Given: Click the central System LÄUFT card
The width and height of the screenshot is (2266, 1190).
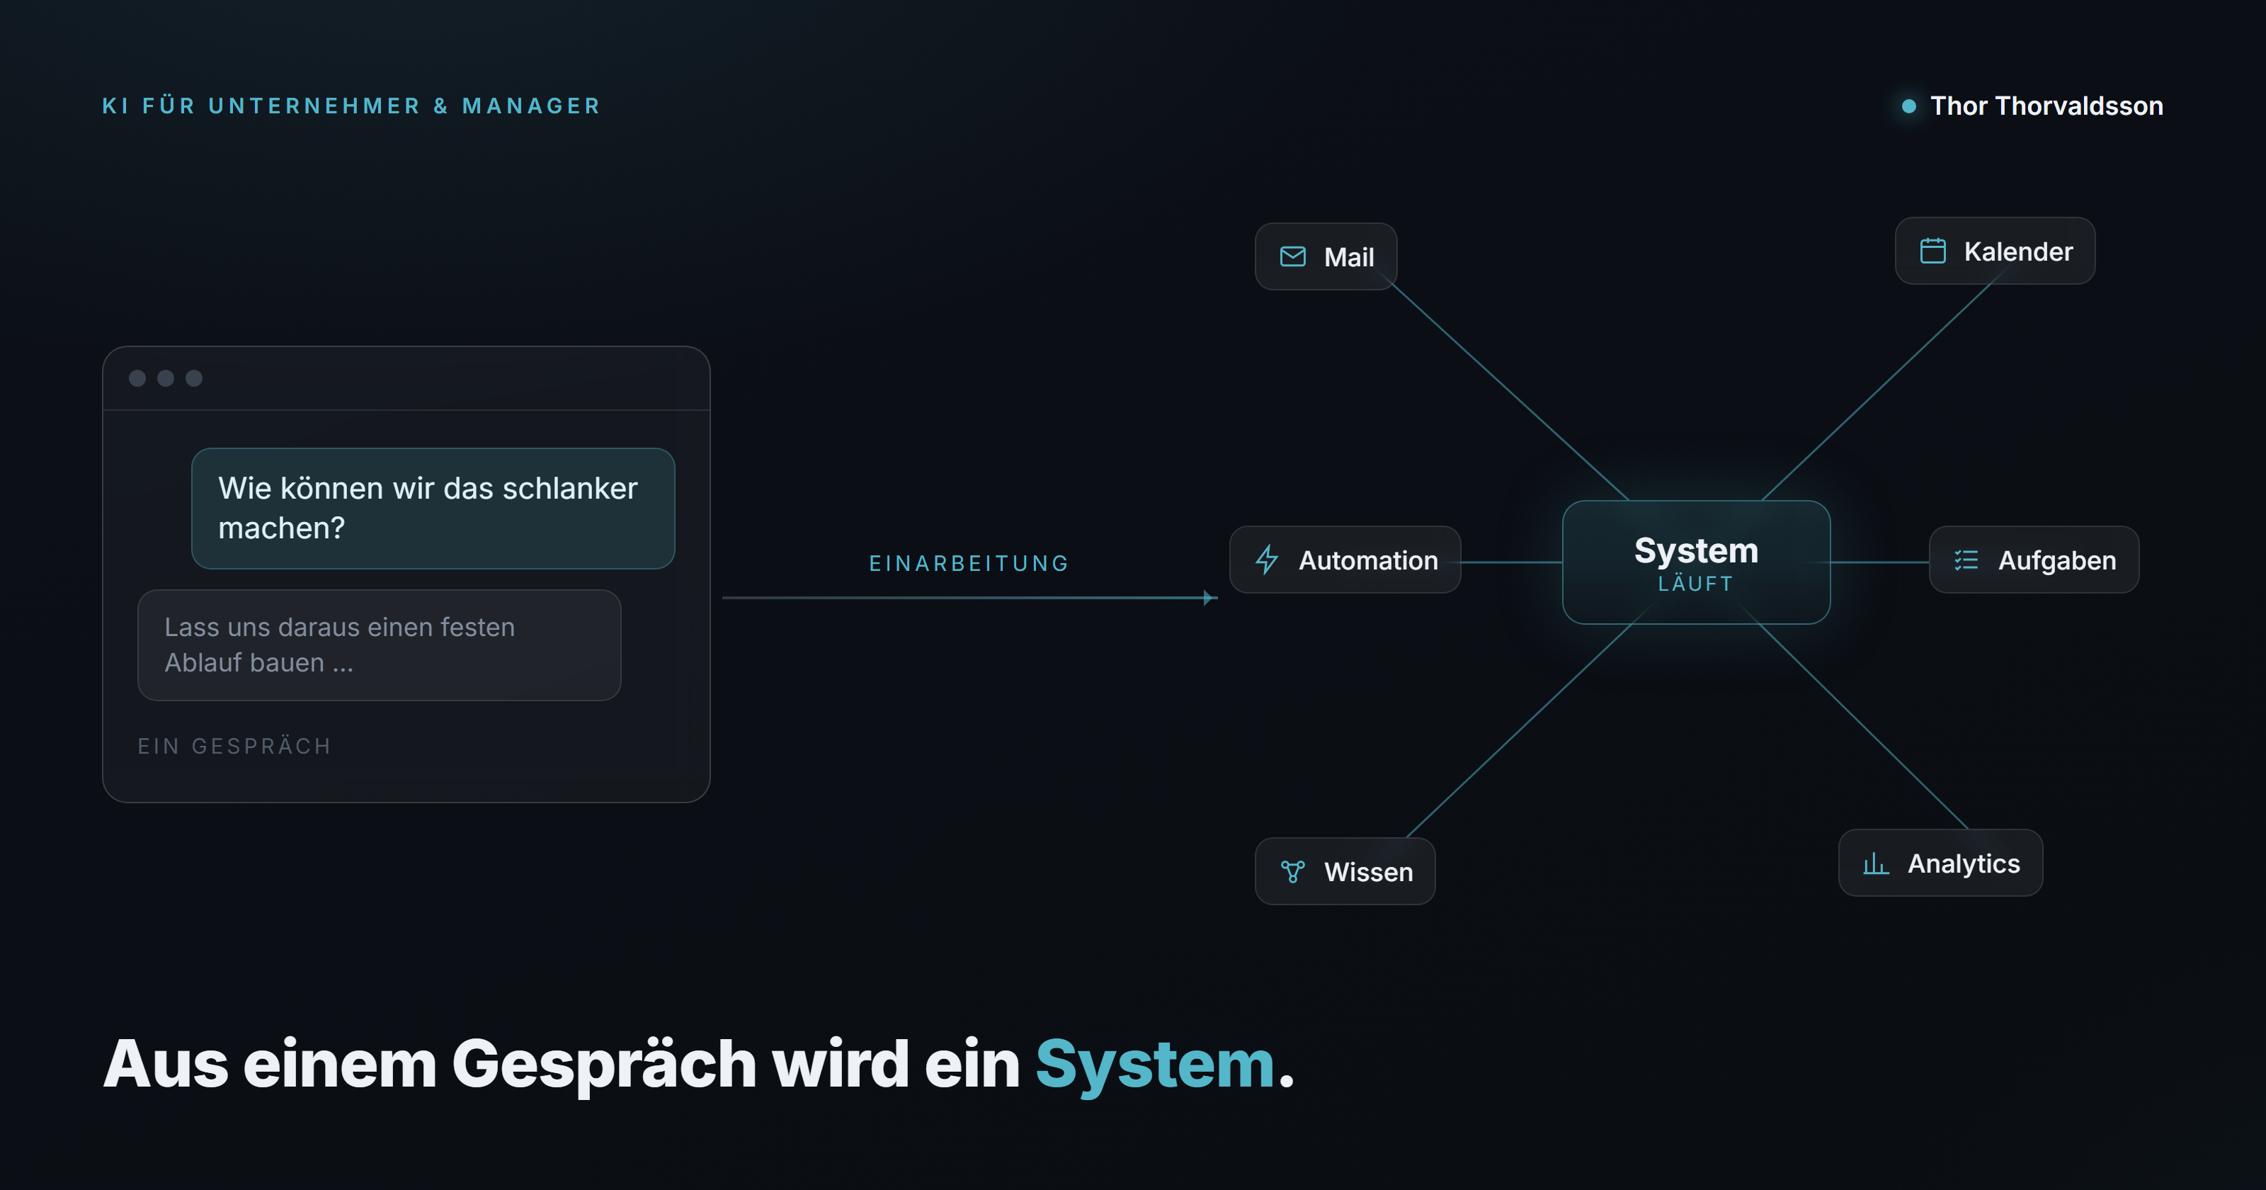Looking at the screenshot, I should pyautogui.click(x=1696, y=562).
